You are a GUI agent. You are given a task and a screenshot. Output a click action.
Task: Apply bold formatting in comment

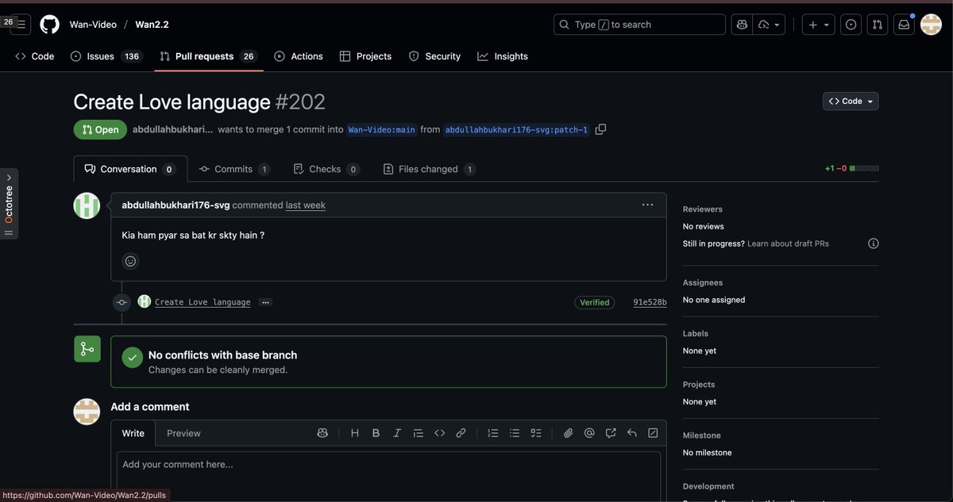point(376,433)
